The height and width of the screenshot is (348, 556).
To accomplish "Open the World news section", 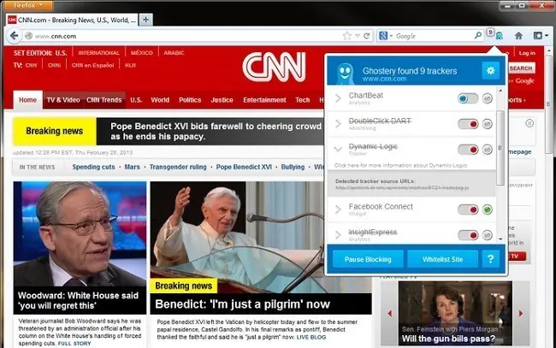I will [160, 100].
